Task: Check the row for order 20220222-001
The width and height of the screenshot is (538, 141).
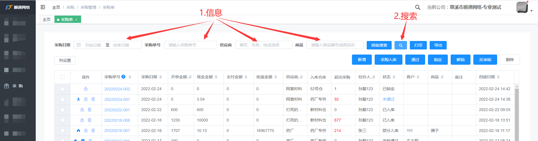Action: tap(62, 110)
